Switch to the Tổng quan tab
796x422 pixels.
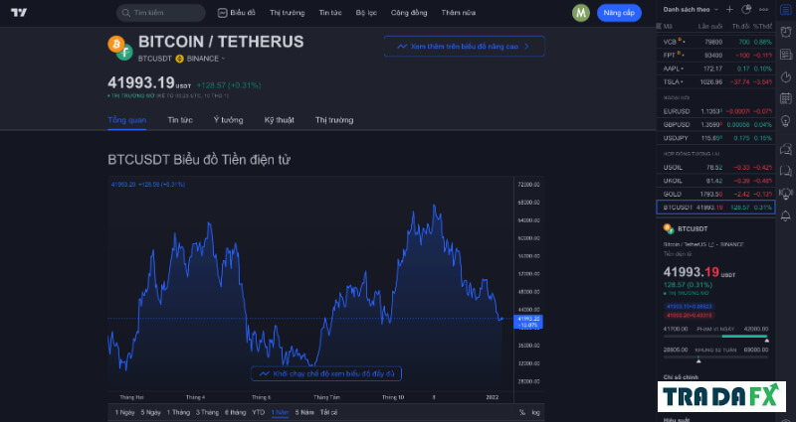[x=127, y=120]
